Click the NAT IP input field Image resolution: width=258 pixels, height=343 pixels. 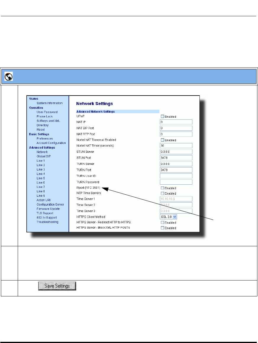[176, 122]
